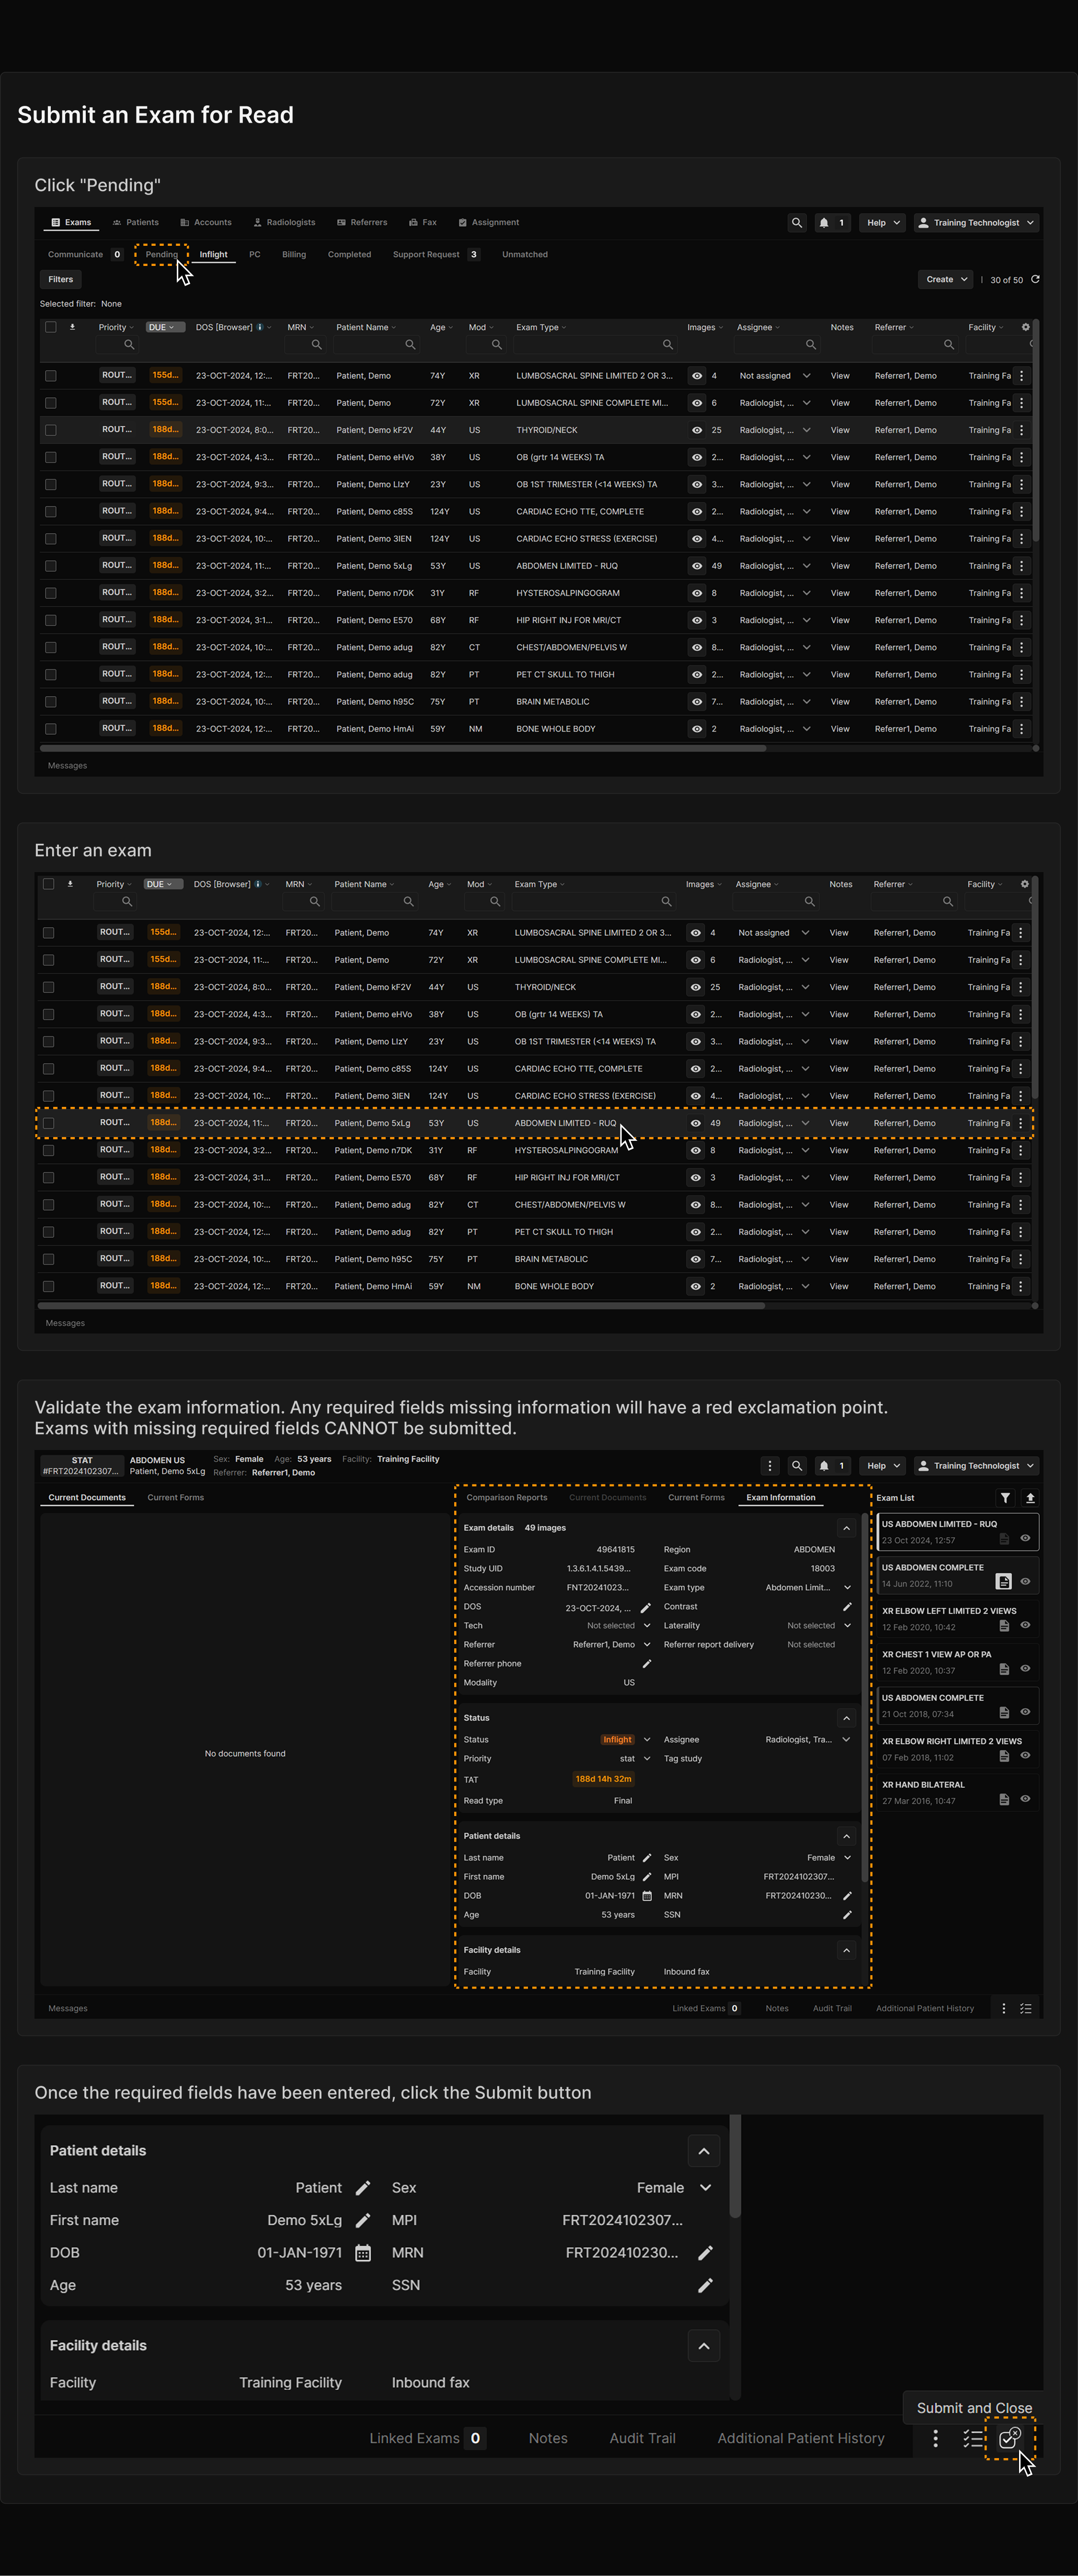This screenshot has width=1078, height=2576.
Task: Refresh the list next to "30 of 50"
Action: (x=1035, y=279)
